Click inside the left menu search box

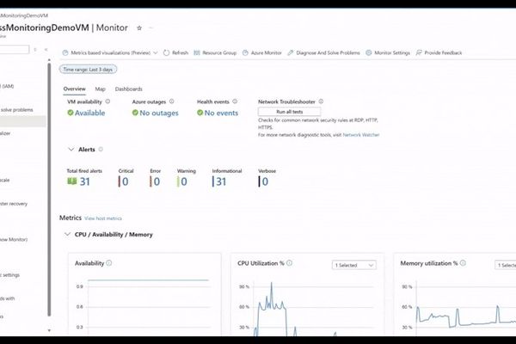pos(14,50)
